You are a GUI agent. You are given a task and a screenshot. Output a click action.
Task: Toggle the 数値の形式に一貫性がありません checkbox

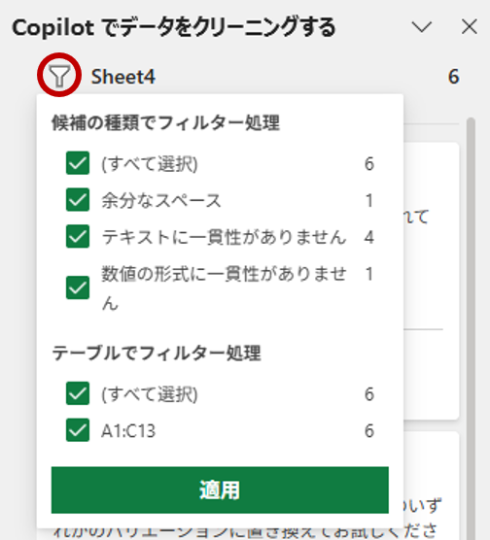78,287
